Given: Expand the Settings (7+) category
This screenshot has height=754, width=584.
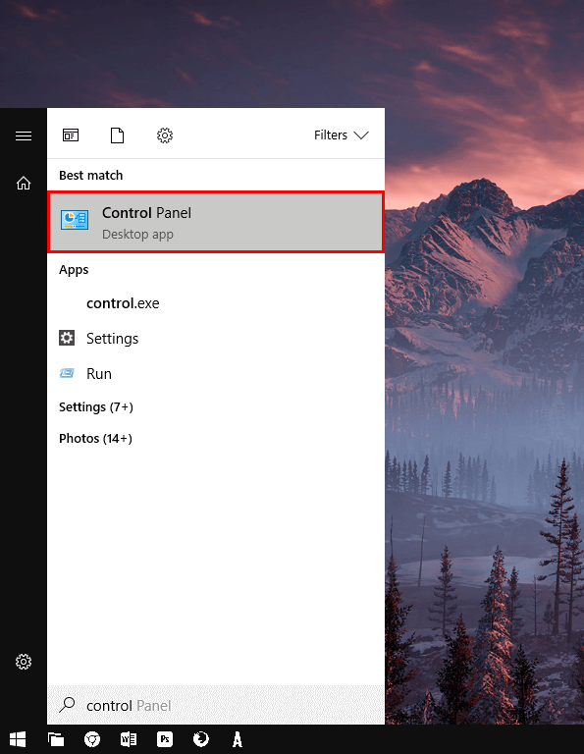Looking at the screenshot, I should pyautogui.click(x=95, y=407).
